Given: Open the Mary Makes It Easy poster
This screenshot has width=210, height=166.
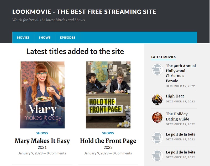Looking at the screenshot, I should [x=42, y=95].
